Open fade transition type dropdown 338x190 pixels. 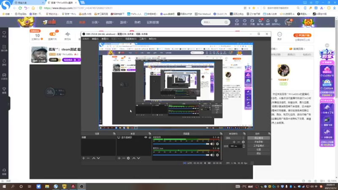click(x=235, y=138)
